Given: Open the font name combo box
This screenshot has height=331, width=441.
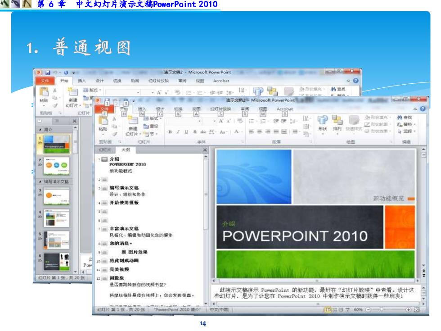Looking at the screenshot, I should [184, 121].
